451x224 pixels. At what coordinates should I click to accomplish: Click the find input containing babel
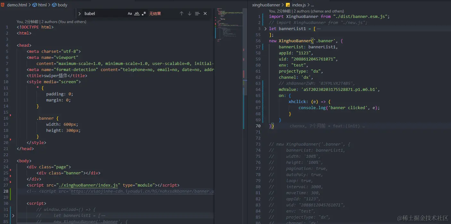[104, 13]
